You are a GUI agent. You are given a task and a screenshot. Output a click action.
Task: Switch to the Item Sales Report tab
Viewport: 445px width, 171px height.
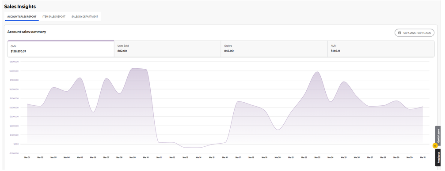pos(54,16)
